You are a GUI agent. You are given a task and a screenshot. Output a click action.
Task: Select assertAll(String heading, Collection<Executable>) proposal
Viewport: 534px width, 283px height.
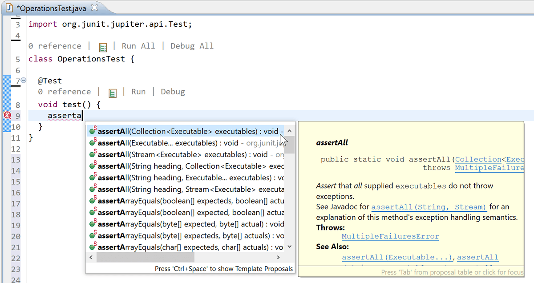[186, 166]
